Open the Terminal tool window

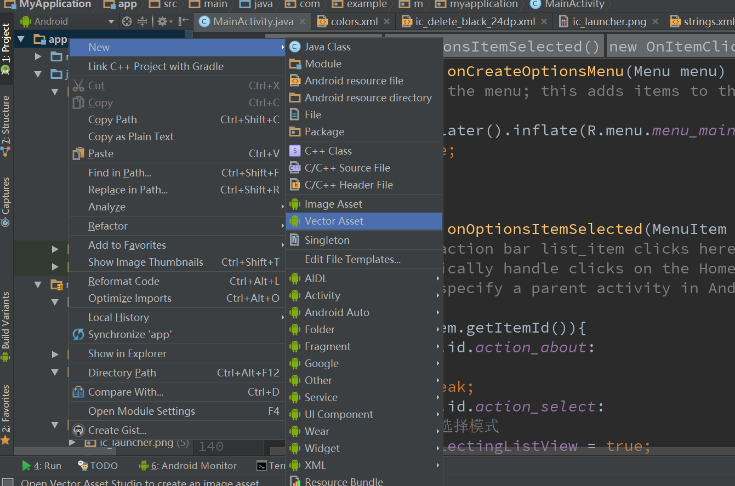tap(271, 466)
